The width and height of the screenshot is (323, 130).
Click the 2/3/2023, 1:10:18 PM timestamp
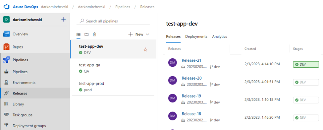[262, 100]
